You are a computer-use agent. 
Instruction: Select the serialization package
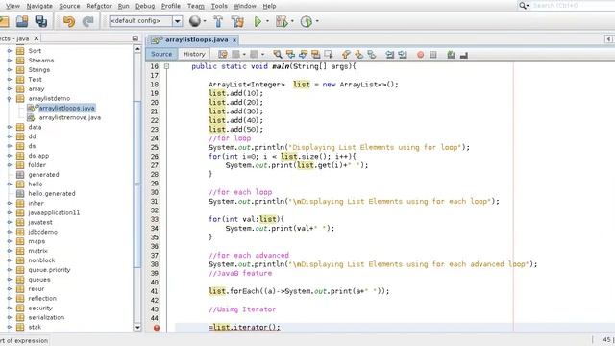[46, 317]
